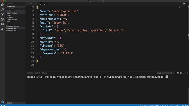The image size is (189, 106).
Task: Click line number 13 in gutter
Action: tap(32, 53)
